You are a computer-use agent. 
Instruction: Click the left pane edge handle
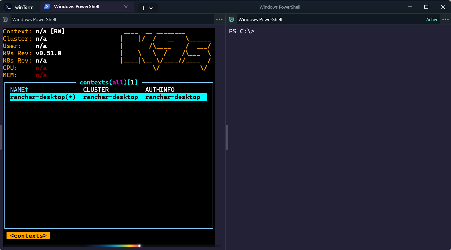point(1,137)
